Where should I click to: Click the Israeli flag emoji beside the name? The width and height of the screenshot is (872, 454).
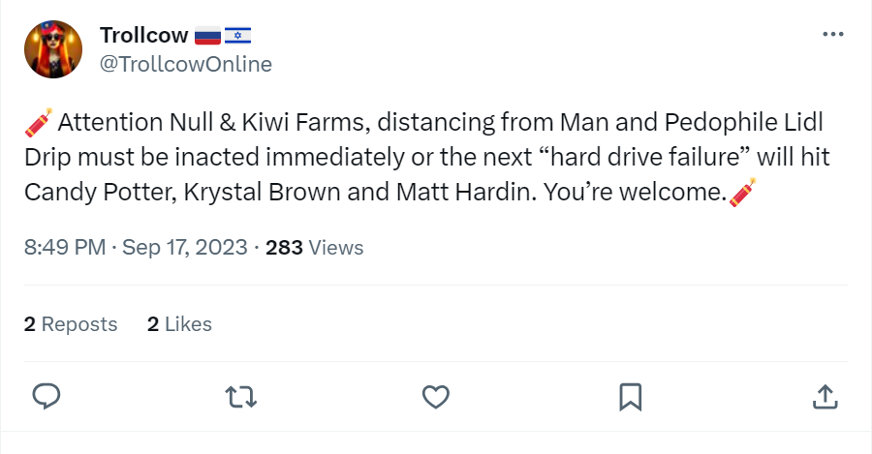238,36
